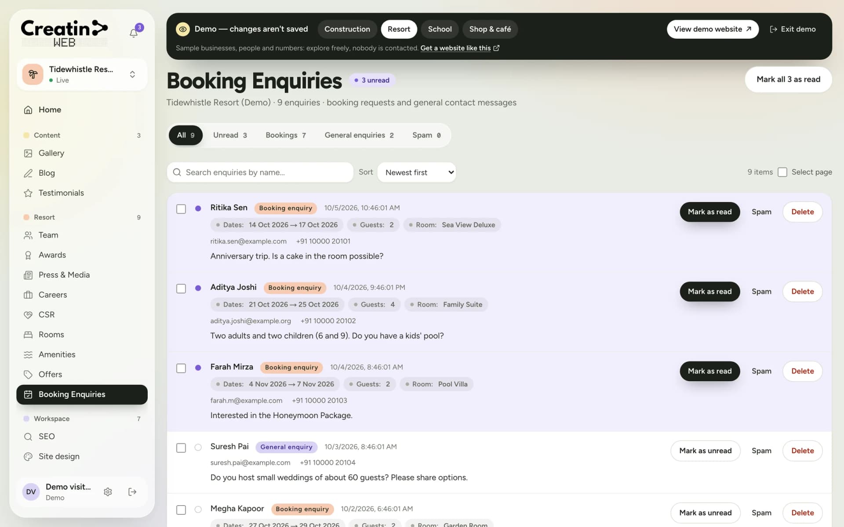Toggle read circle for Suresh Pai
This screenshot has height=527, width=844.
click(198, 448)
